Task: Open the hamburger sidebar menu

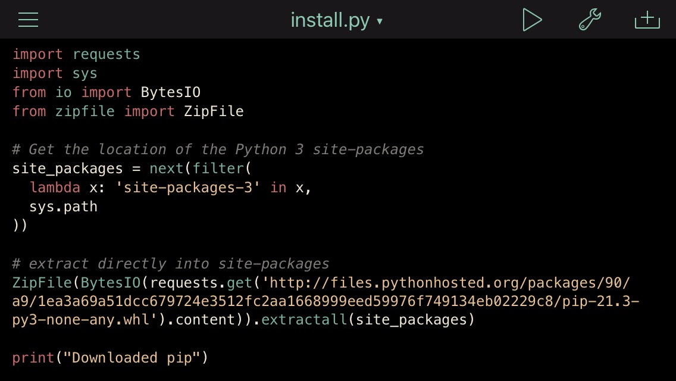Action: point(28,20)
